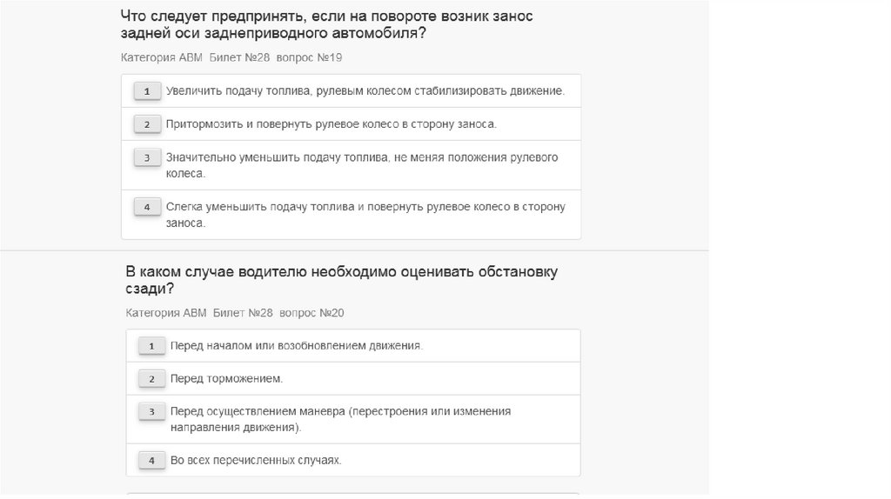This screenshot has height=499, width=891.
Task: Click number 3 button beside 'Перед осуществлением маневра'
Action: [x=151, y=412]
